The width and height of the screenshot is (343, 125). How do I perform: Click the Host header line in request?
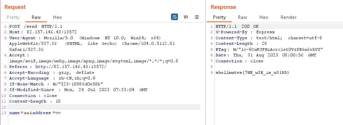[x=43, y=32]
